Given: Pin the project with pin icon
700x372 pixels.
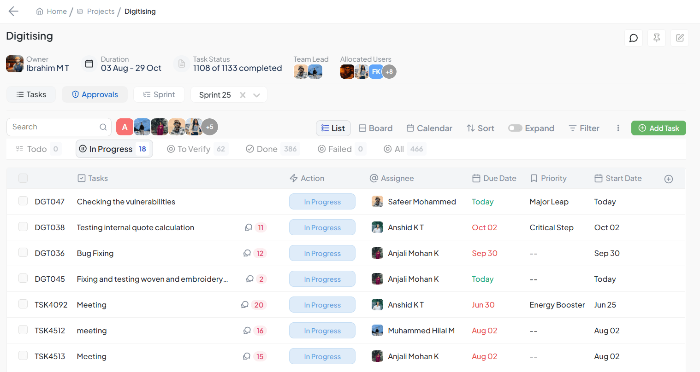Looking at the screenshot, I should tap(656, 38).
